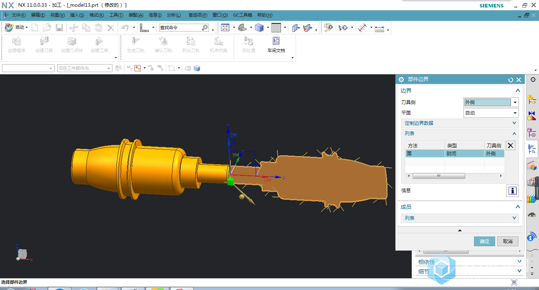Open the 帮助(H) menu
Screen dimensions: 539x290
(265, 15)
